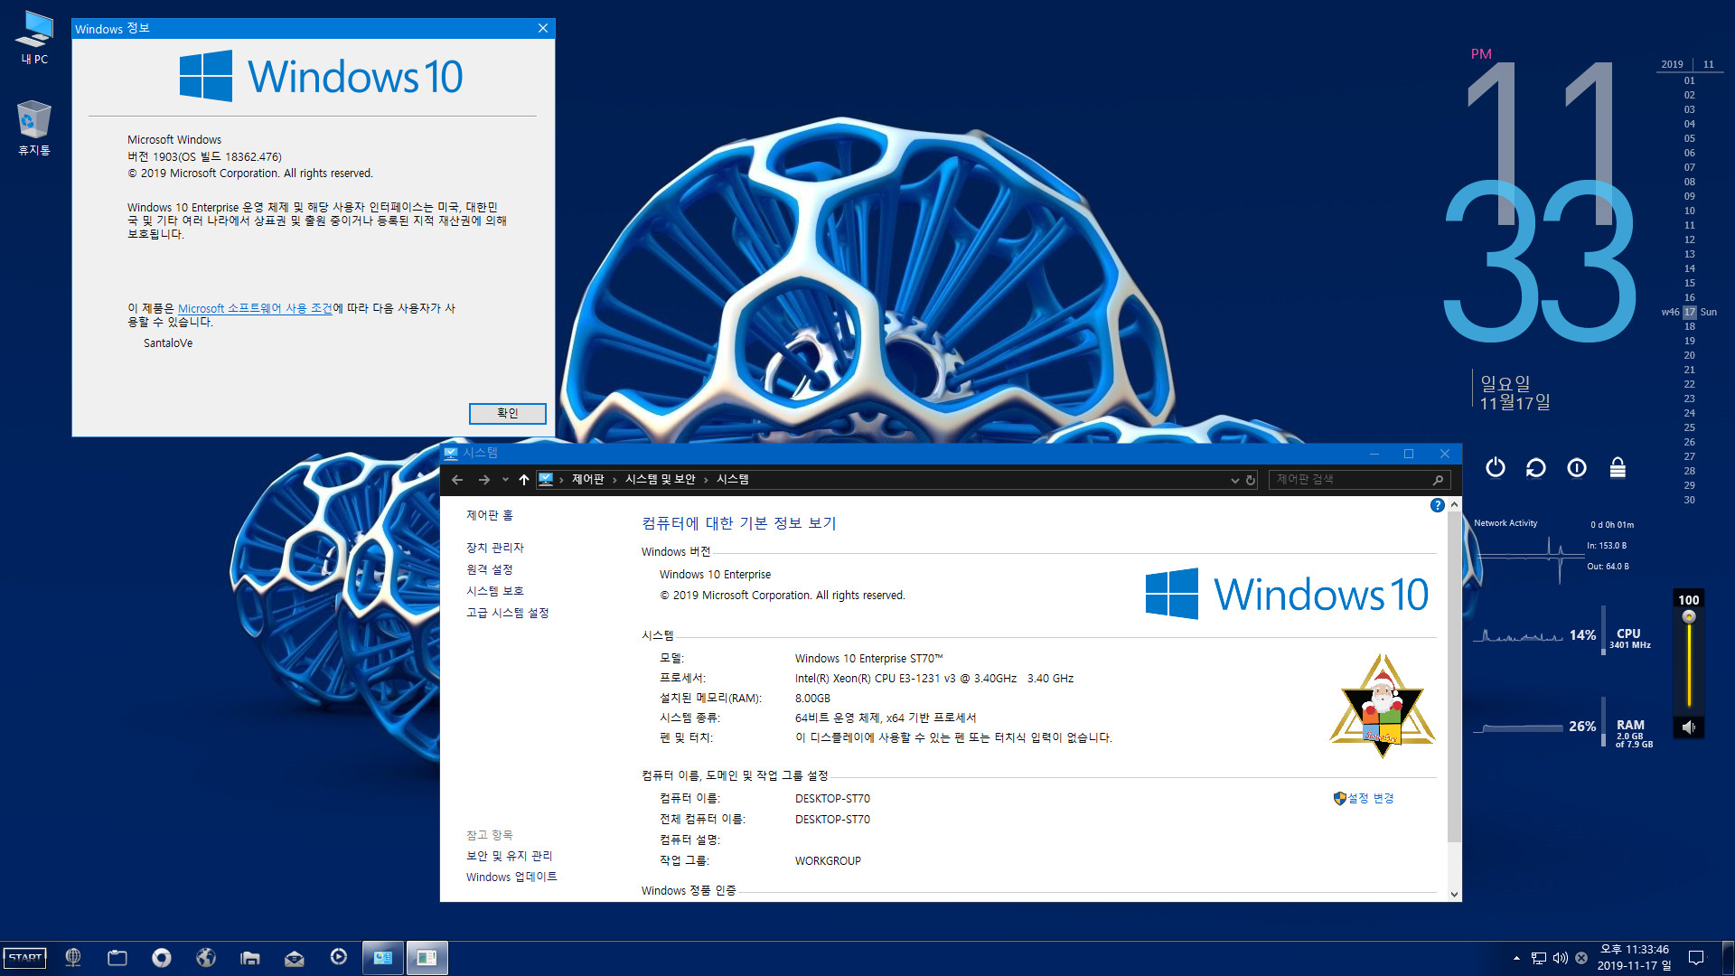Minimize the 시스템 window

pyautogui.click(x=1374, y=454)
